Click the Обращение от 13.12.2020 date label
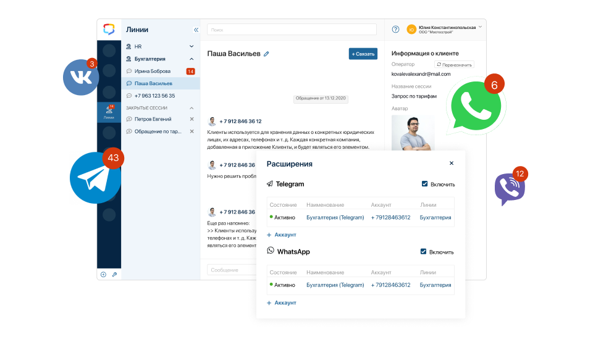This screenshot has height=337, width=593. 321,98
